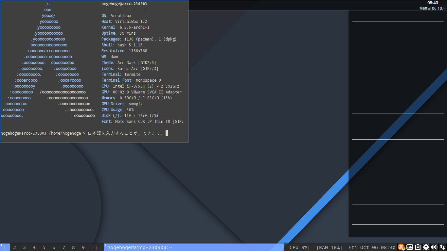The width and height of the screenshot is (447, 251).
Task: Click the 金曜日 06 10月 date on desktop widget
Action: 432,8
